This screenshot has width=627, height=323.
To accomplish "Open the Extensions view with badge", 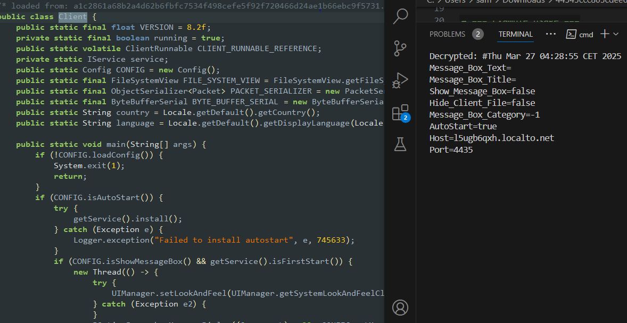I will click(x=400, y=113).
